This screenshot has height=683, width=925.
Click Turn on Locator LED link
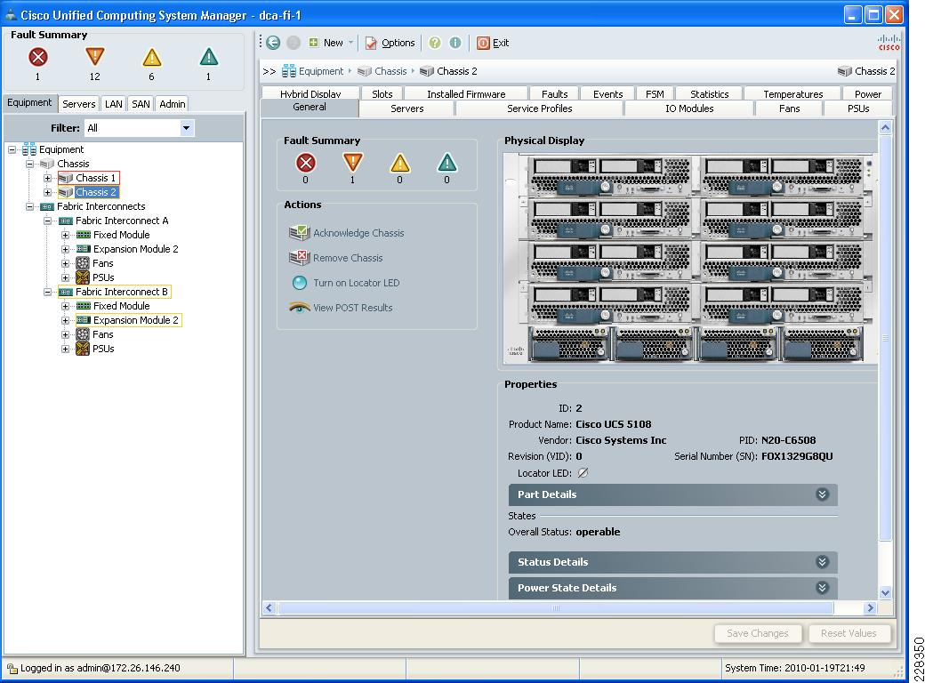pyautogui.click(x=357, y=283)
